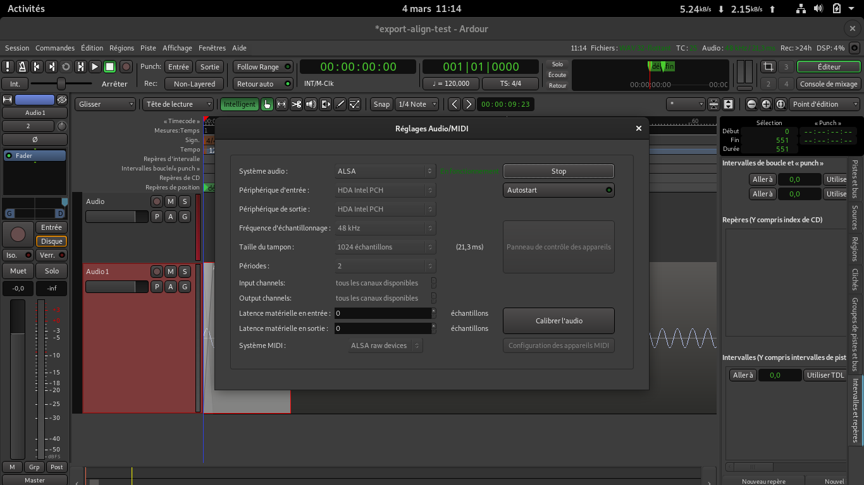Toggle the Autostart option

click(559, 190)
